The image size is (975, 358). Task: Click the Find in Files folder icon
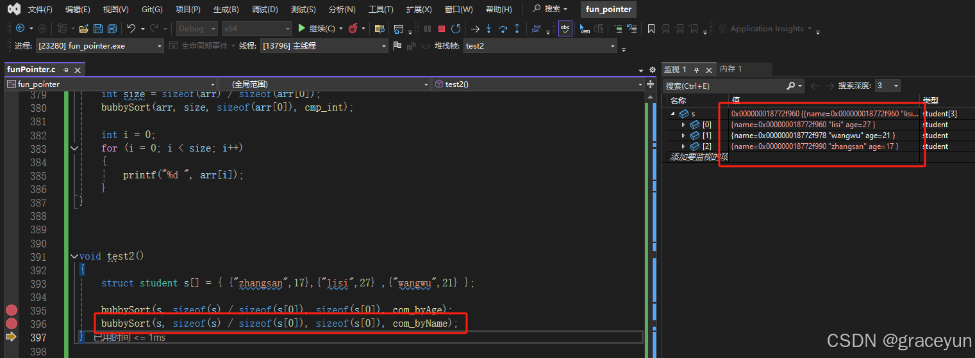(379, 28)
